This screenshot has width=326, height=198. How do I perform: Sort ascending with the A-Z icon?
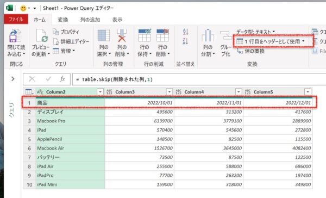pyautogui.click(x=185, y=32)
